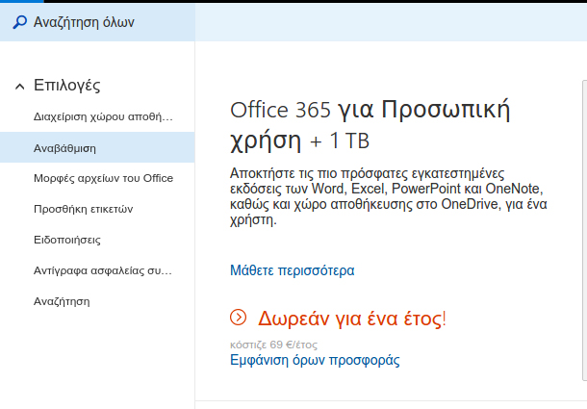Click the Office 365 για Προσωπική χρήση heading
Viewport: 587px width, 409px height.
point(370,125)
